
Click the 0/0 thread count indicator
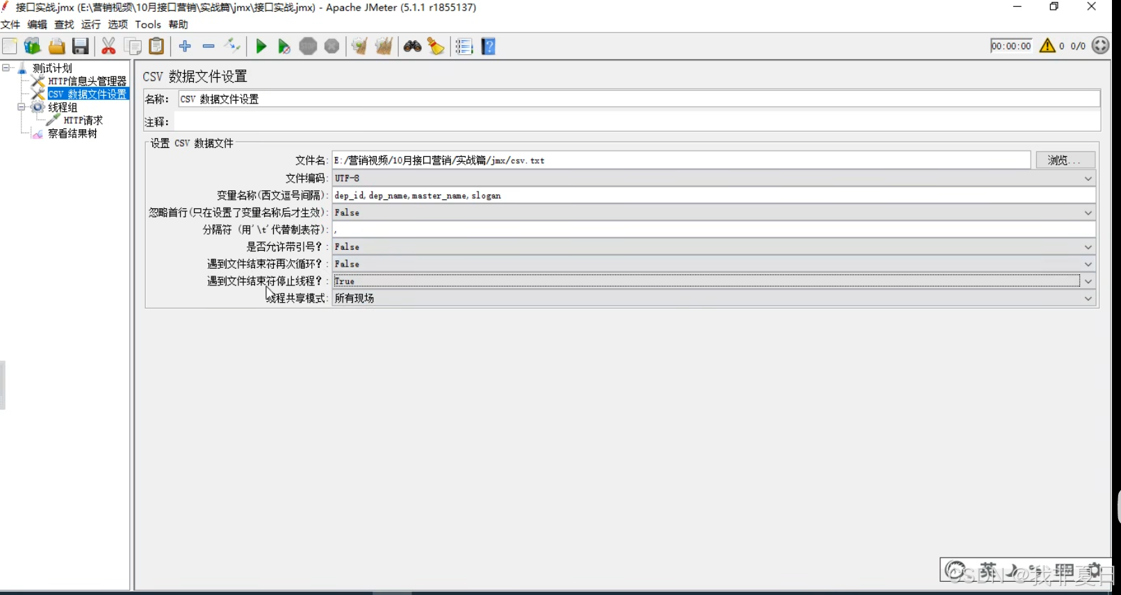(1078, 46)
